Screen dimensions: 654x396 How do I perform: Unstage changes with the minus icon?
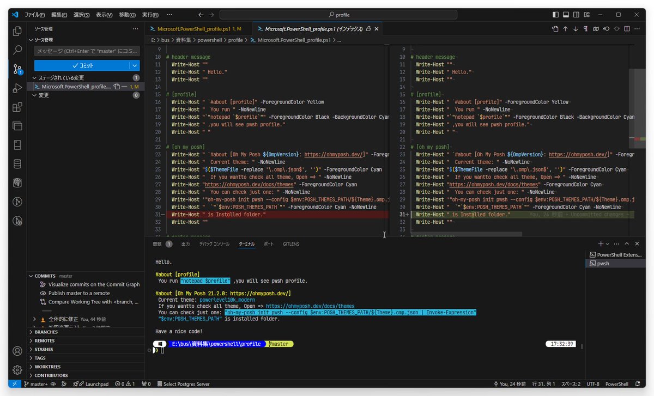tap(124, 87)
